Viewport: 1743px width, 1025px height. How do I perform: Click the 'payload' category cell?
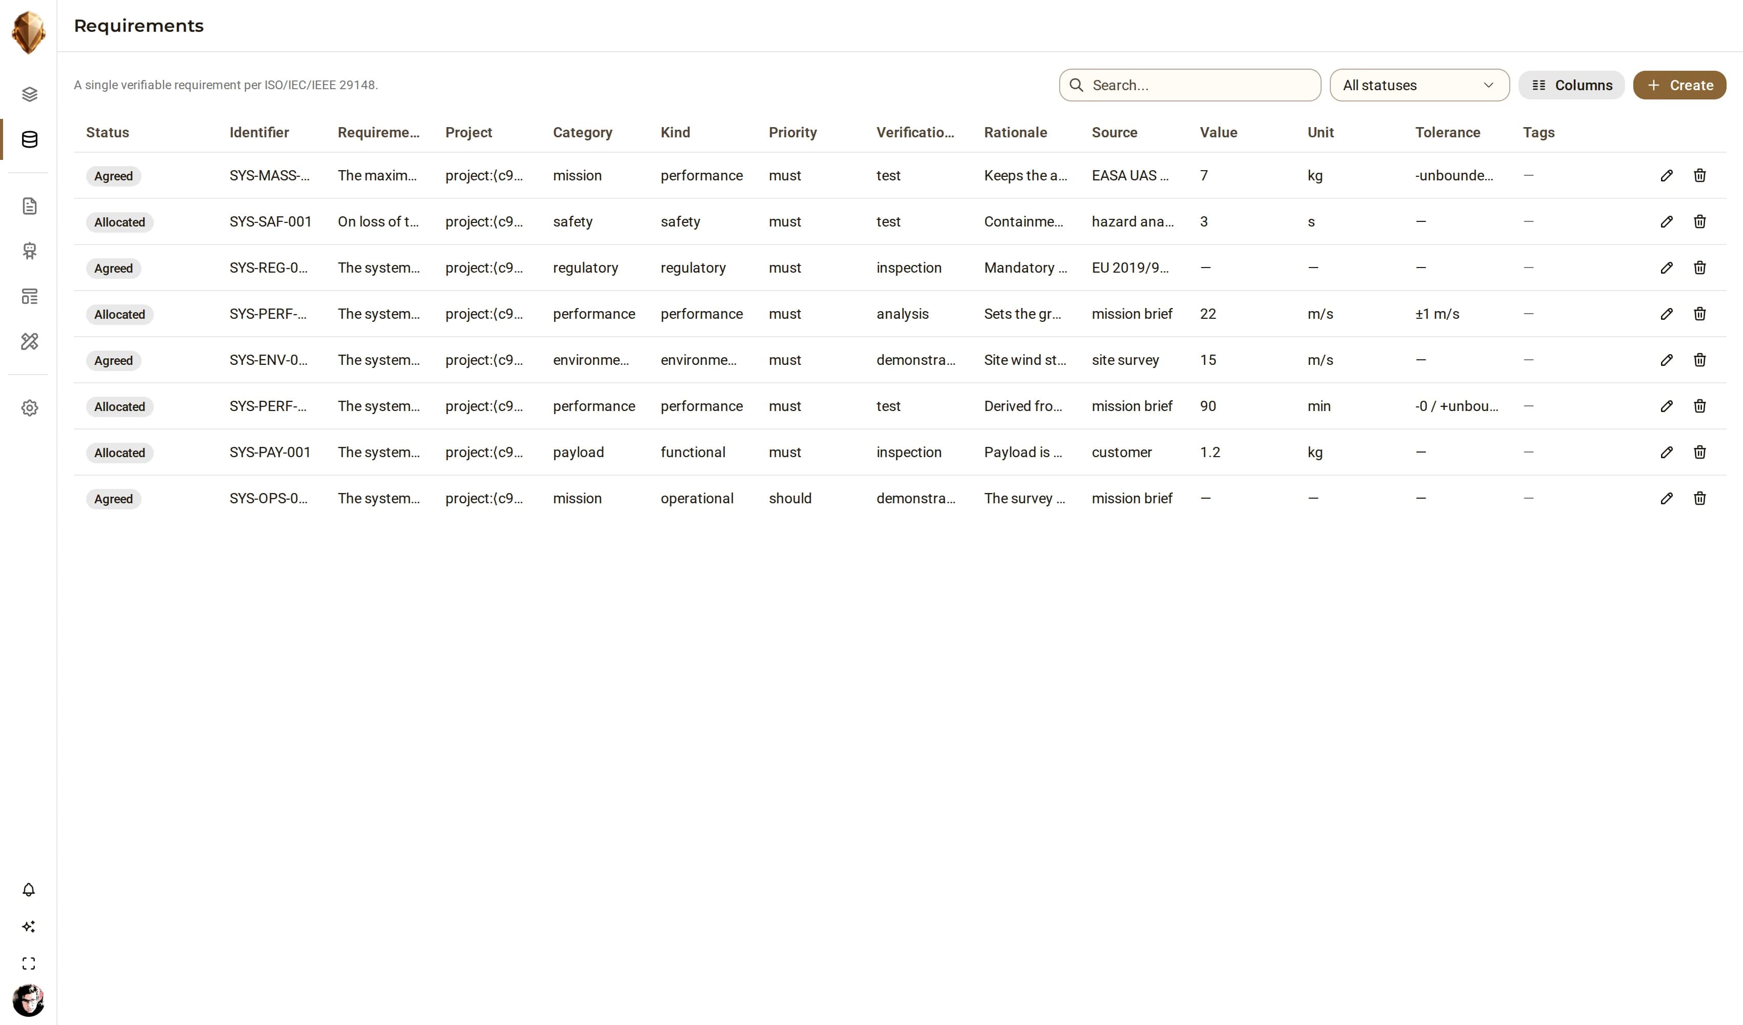[x=578, y=453]
